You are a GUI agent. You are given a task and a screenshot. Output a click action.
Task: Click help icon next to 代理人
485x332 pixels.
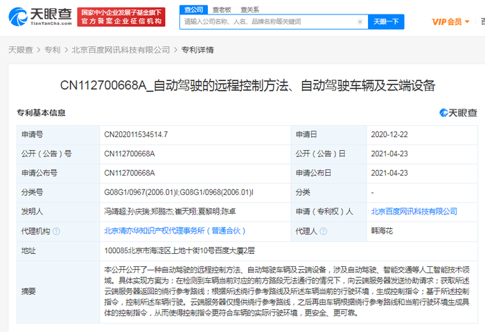[x=324, y=231]
